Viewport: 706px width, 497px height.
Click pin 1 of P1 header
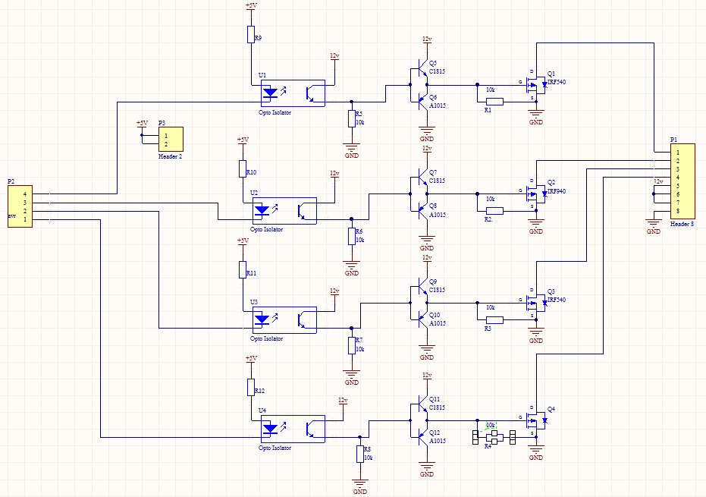pyautogui.click(x=678, y=153)
